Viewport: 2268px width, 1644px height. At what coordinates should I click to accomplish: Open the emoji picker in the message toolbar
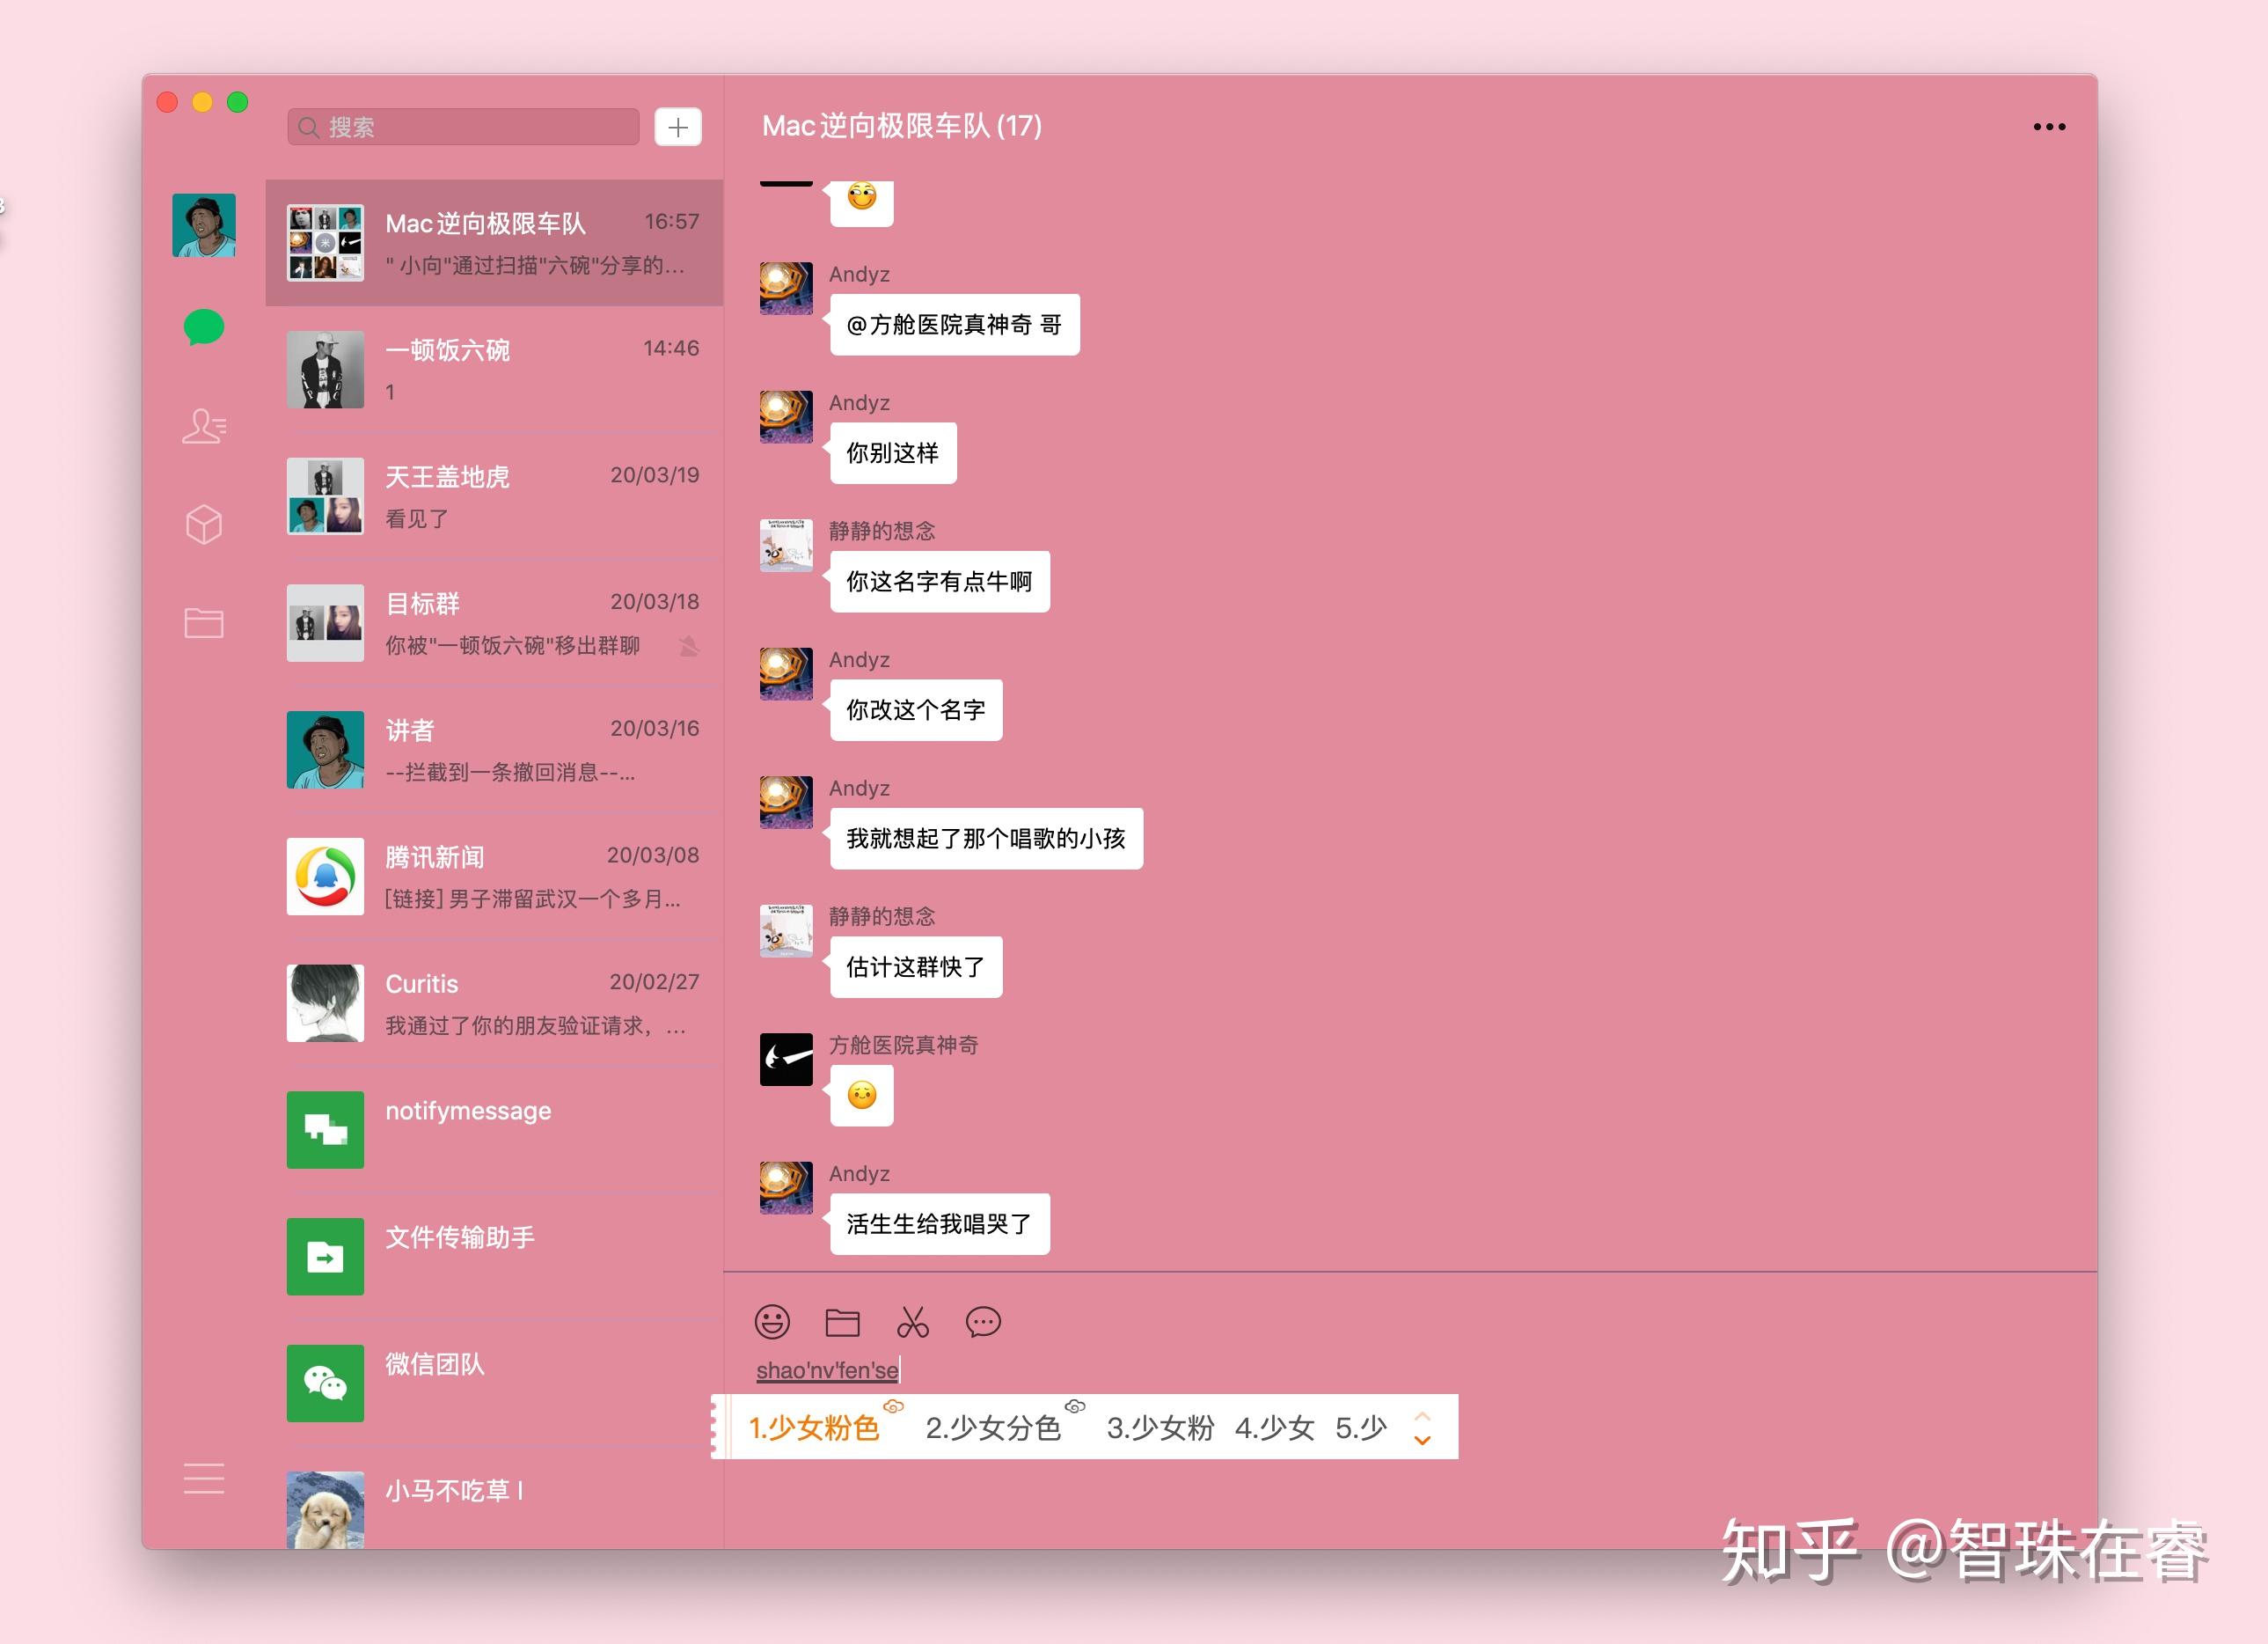(775, 1322)
